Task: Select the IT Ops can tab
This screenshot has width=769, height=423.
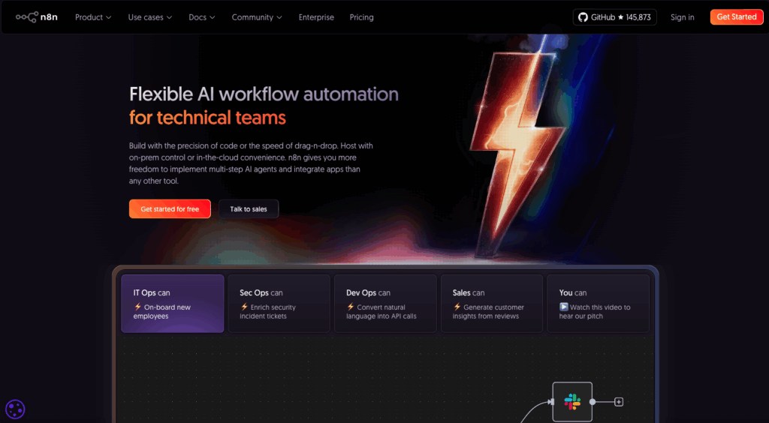Action: [x=173, y=303]
